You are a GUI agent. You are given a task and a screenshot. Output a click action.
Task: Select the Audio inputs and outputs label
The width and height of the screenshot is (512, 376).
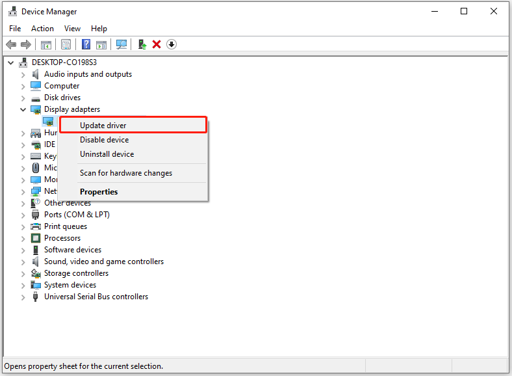click(x=88, y=74)
